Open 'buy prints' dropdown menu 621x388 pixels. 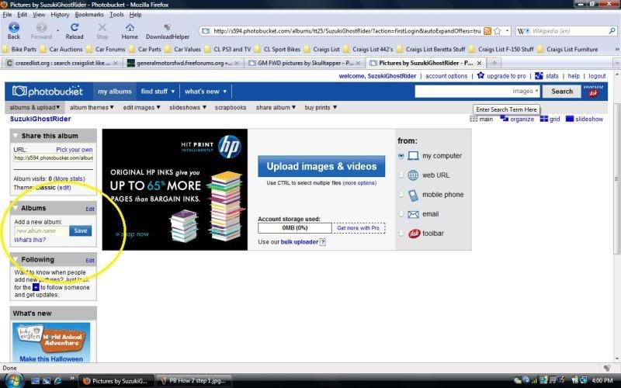click(x=321, y=107)
